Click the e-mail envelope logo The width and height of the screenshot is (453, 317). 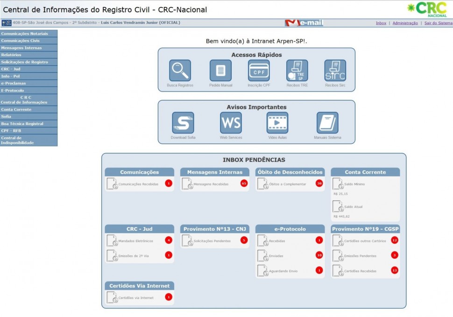pyautogui.click(x=304, y=23)
